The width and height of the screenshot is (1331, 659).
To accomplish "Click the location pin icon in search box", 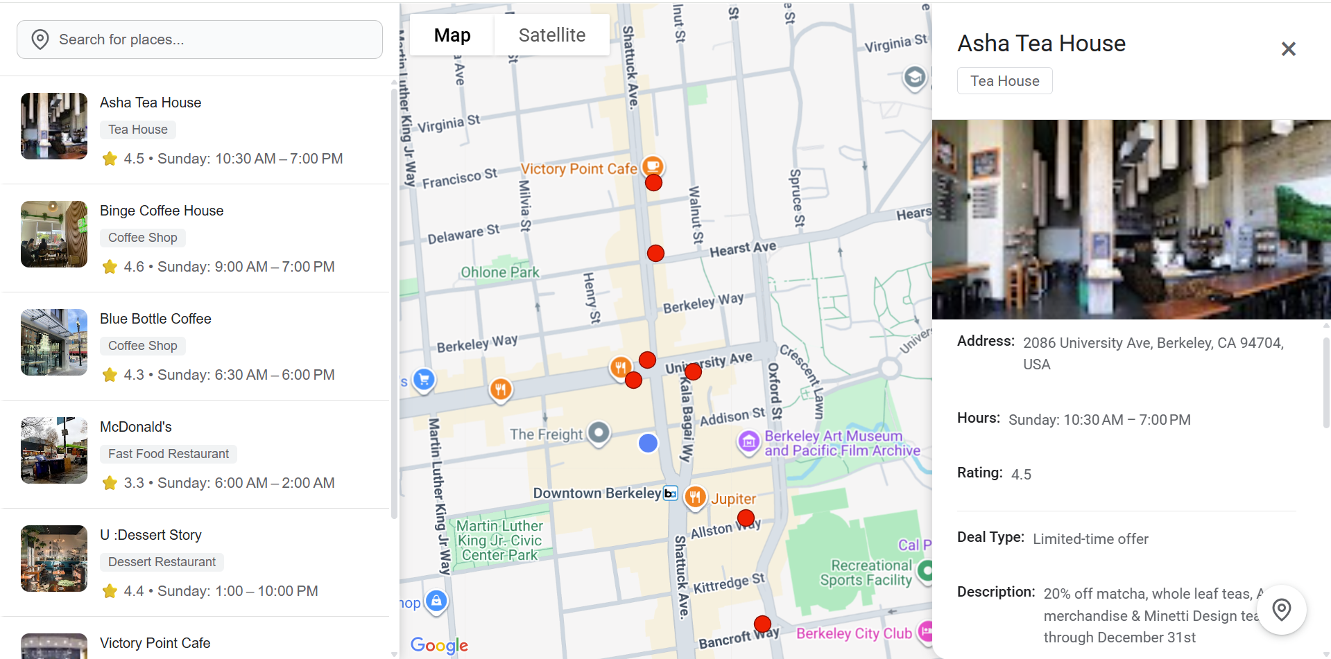I will click(40, 39).
